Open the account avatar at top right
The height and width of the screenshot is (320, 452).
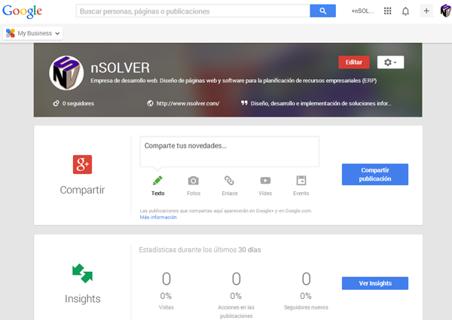click(x=446, y=11)
